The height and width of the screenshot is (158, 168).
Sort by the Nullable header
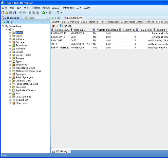(x=99, y=30)
